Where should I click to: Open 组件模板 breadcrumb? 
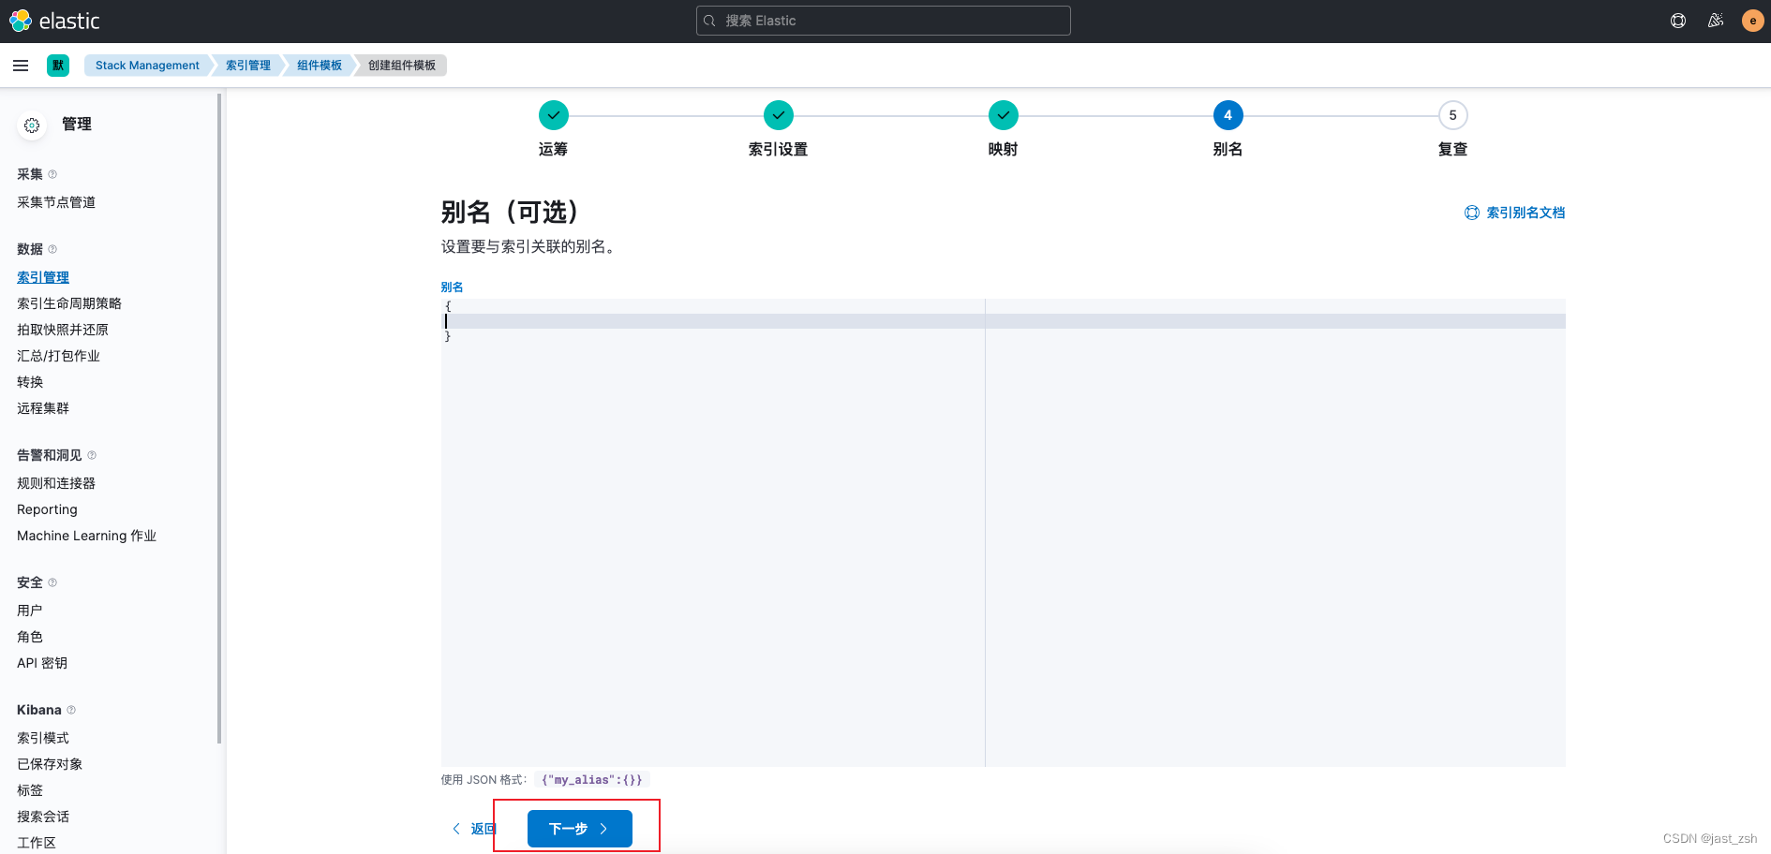pos(320,66)
